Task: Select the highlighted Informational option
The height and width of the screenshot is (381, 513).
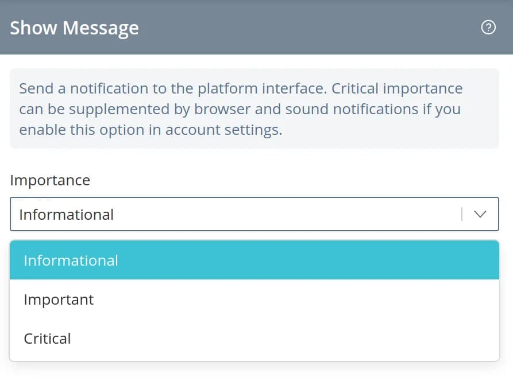Action: tap(71, 260)
